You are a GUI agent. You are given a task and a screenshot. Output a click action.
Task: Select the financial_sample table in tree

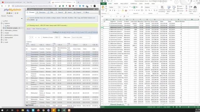click(x=13, y=28)
